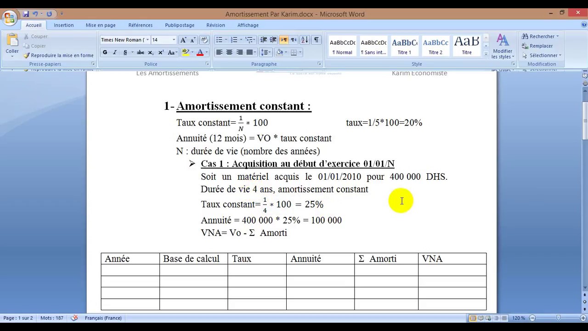Image resolution: width=588 pixels, height=331 pixels.
Task: Align text to the left
Action: pyautogui.click(x=219, y=52)
